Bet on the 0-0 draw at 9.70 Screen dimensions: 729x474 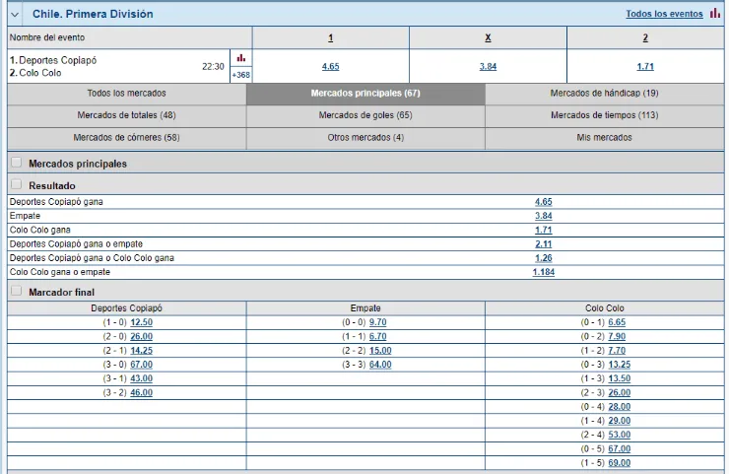378,322
